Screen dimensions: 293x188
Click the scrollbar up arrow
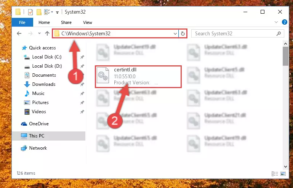285,44
